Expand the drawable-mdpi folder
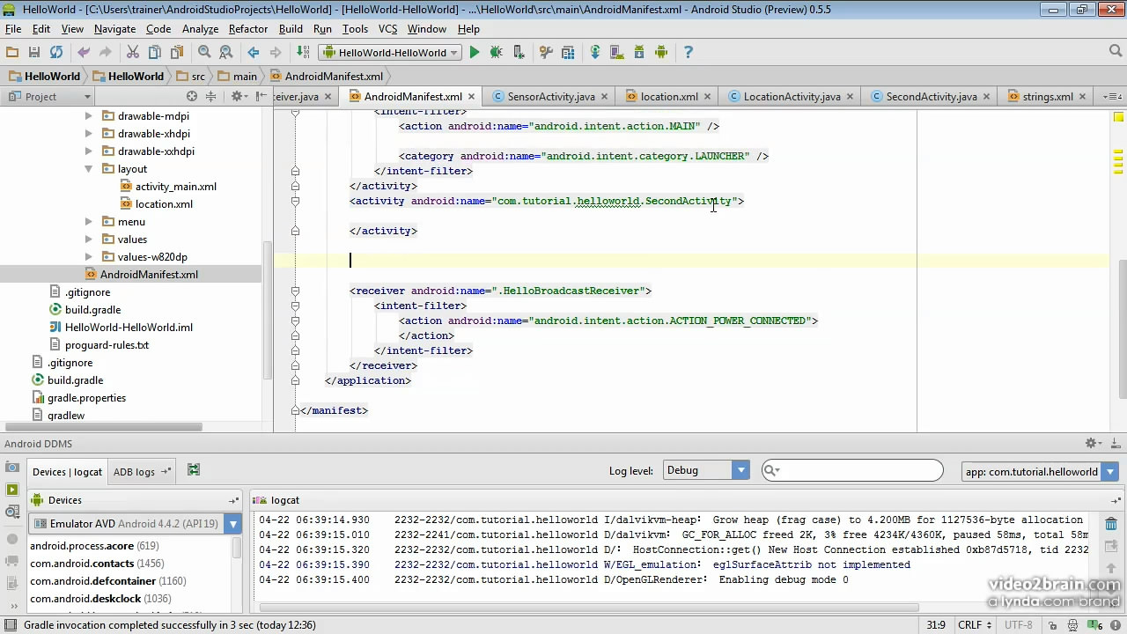Viewport: 1127px width, 634px height. (x=88, y=115)
